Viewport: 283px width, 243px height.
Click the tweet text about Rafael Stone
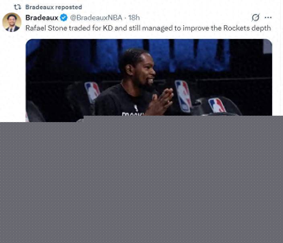tap(148, 28)
